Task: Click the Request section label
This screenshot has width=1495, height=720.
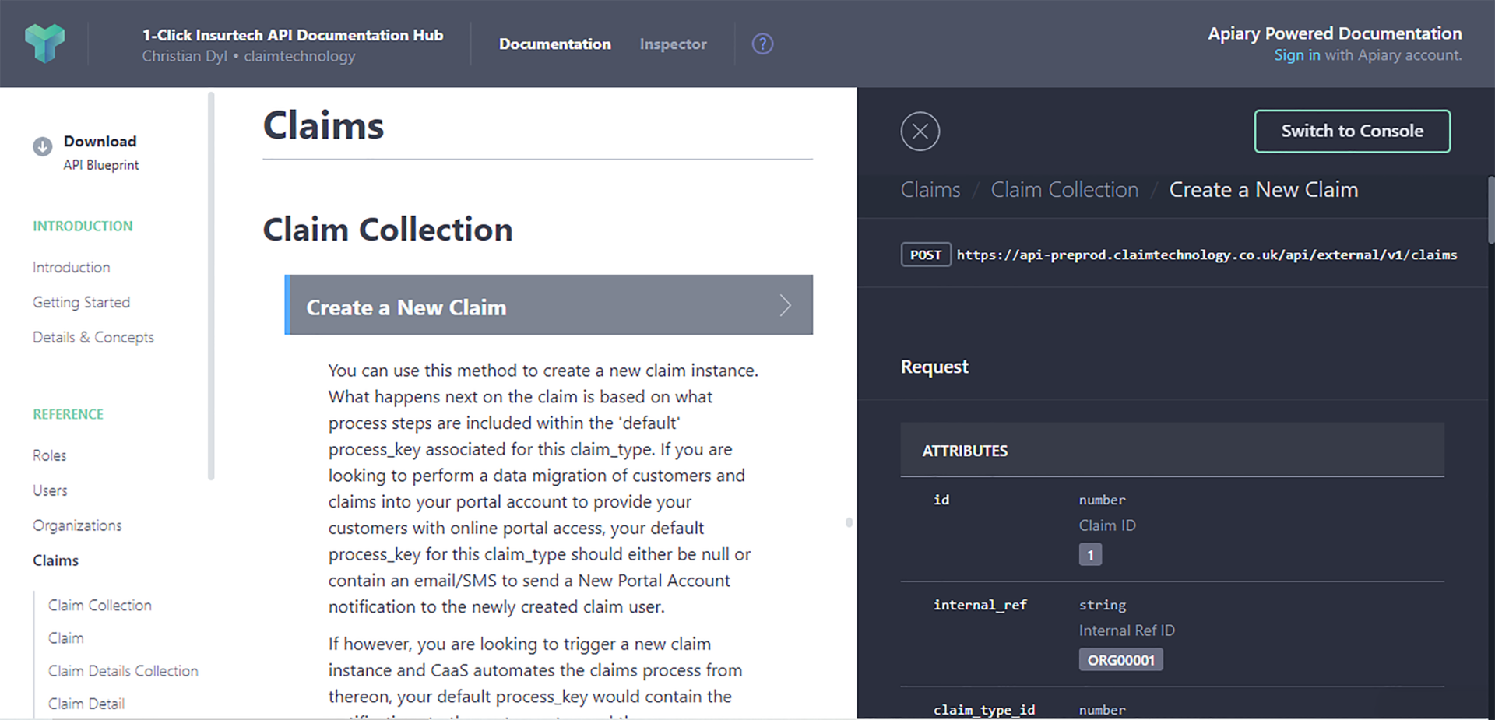Action: pyautogui.click(x=934, y=367)
